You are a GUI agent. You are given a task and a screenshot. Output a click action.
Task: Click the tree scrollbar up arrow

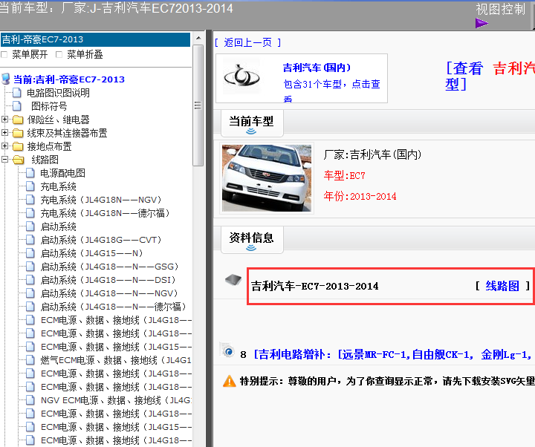198,38
